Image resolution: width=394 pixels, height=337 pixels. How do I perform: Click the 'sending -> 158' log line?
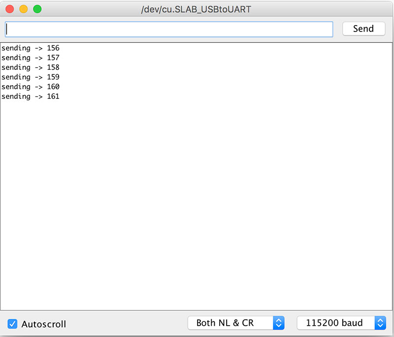[x=31, y=67]
